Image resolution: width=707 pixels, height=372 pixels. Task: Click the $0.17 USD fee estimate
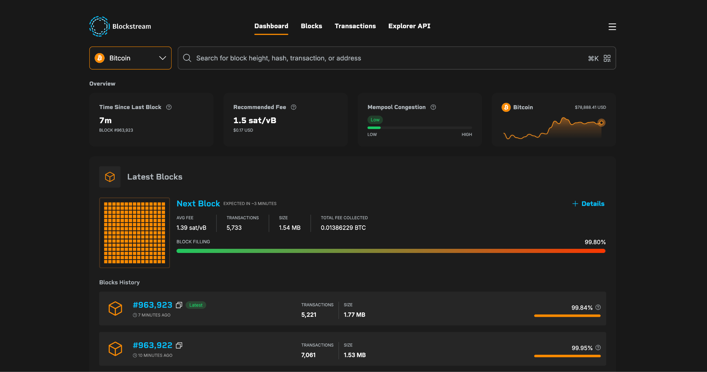tap(243, 130)
